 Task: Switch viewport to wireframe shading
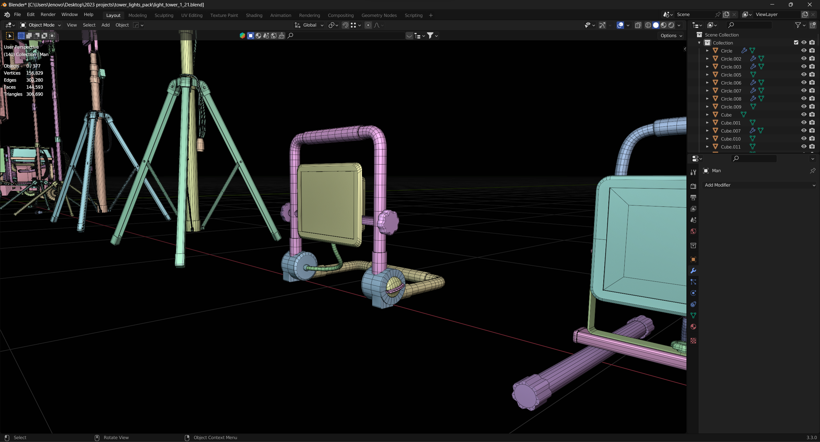[648, 25]
